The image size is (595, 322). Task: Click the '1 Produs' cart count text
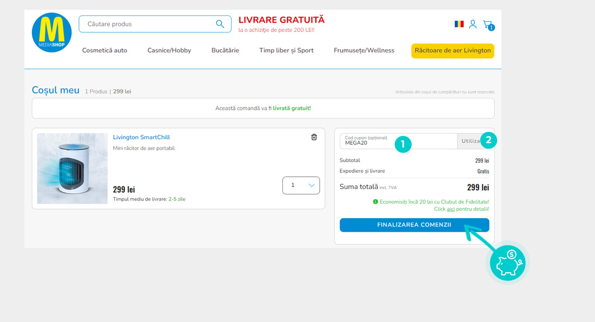point(96,92)
